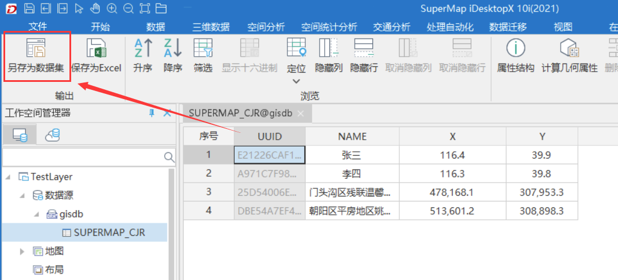
Task: Collapse the TestLayer tree node
Action: click(x=8, y=177)
